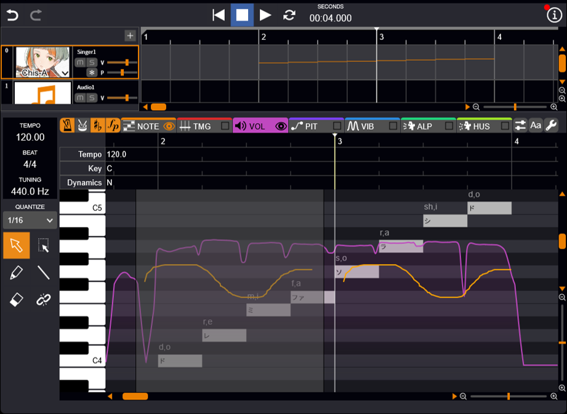This screenshot has height=414, width=567.
Task: Select the Eraser tool
Action: click(17, 300)
